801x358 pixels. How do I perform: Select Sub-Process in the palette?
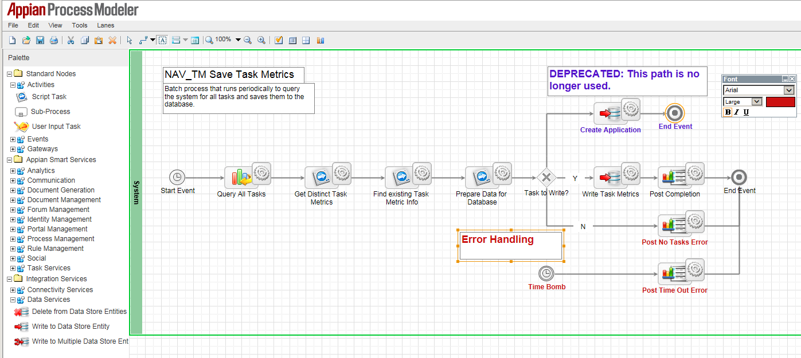[x=42, y=112]
